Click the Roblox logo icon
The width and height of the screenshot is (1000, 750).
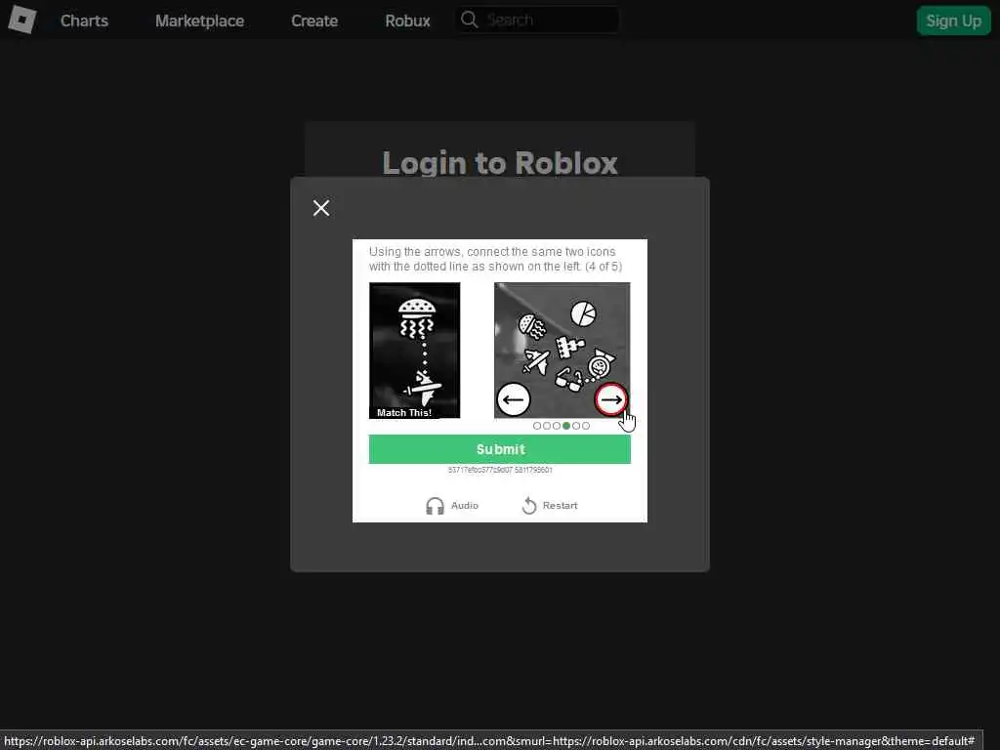click(21, 20)
